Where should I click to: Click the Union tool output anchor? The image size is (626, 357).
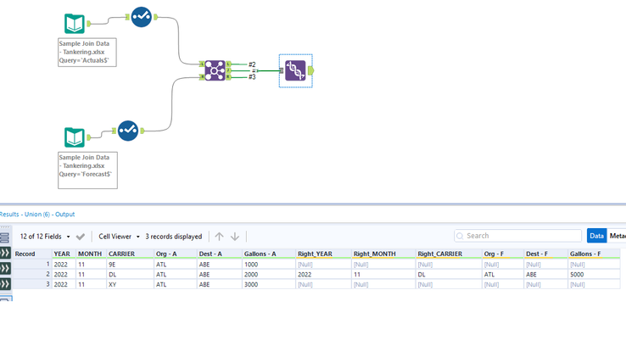(310, 70)
